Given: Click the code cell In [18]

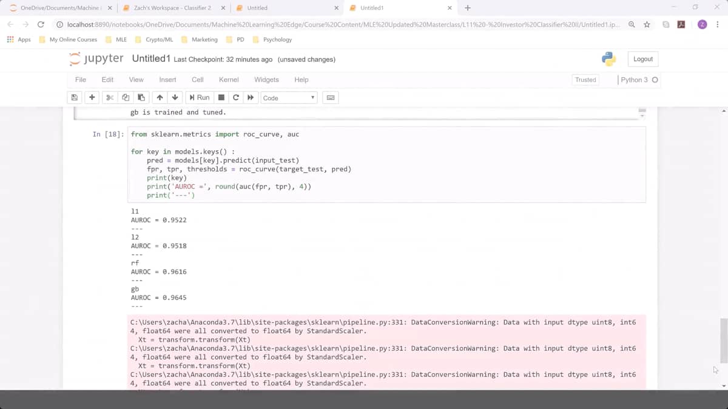Looking at the screenshot, I should 386,165.
